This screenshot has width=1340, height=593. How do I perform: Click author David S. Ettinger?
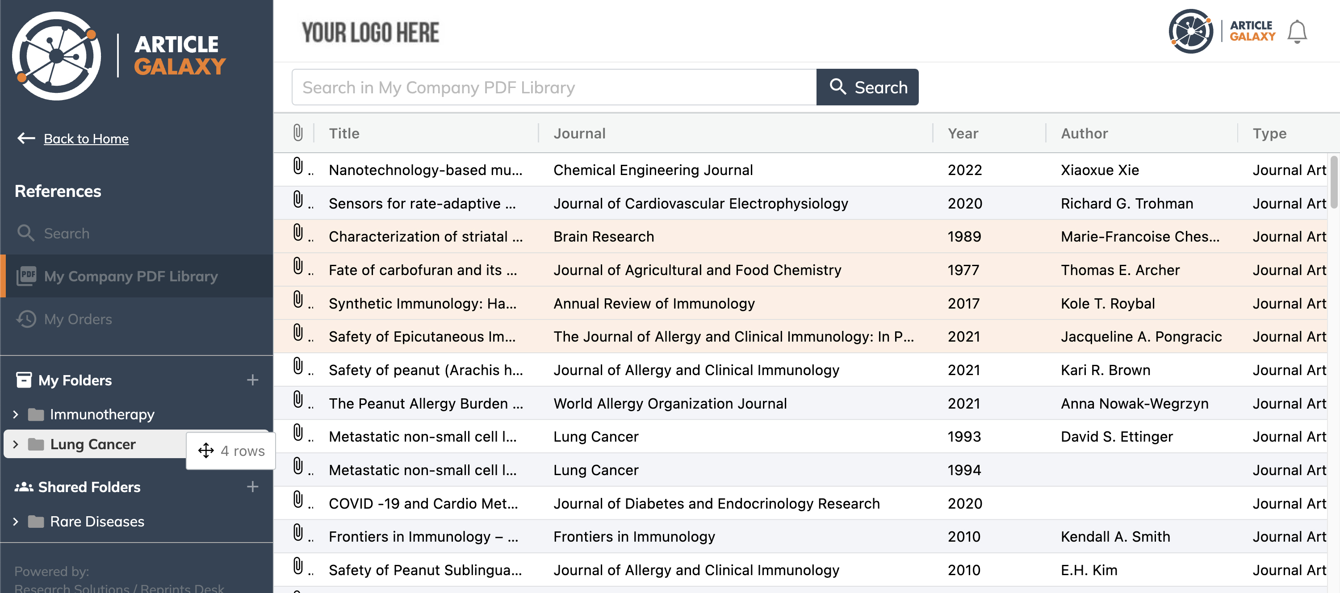(1116, 437)
